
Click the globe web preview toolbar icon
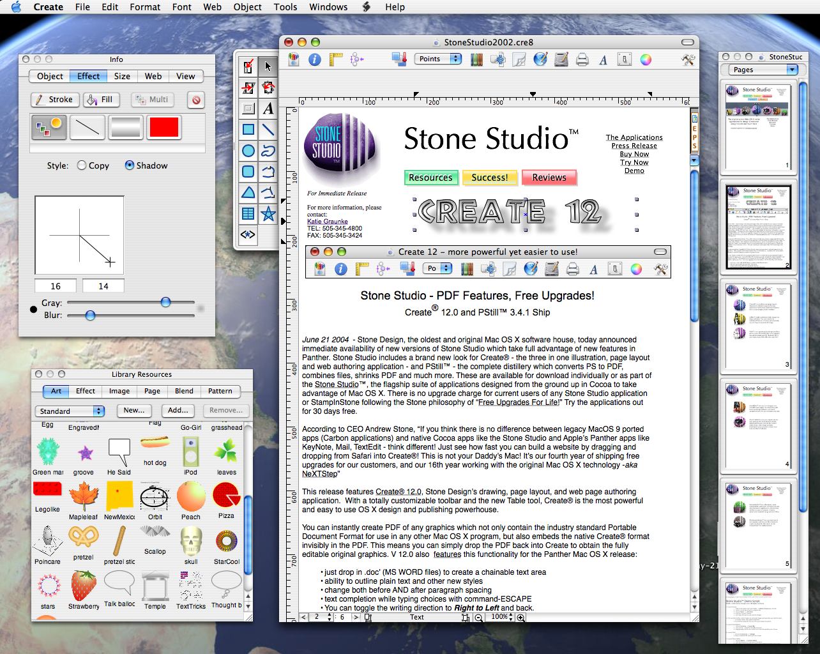(540, 59)
